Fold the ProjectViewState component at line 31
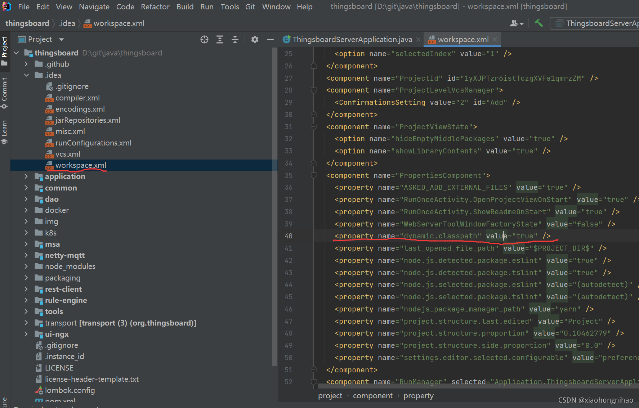The height and width of the screenshot is (408, 639). (313, 127)
